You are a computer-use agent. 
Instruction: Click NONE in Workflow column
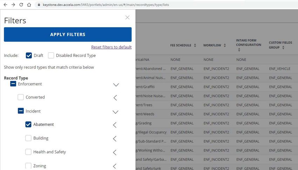pos(209,60)
